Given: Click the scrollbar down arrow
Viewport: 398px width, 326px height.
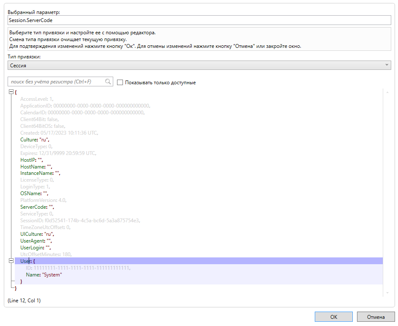Looking at the screenshot, I should pyautogui.click(x=387, y=293).
